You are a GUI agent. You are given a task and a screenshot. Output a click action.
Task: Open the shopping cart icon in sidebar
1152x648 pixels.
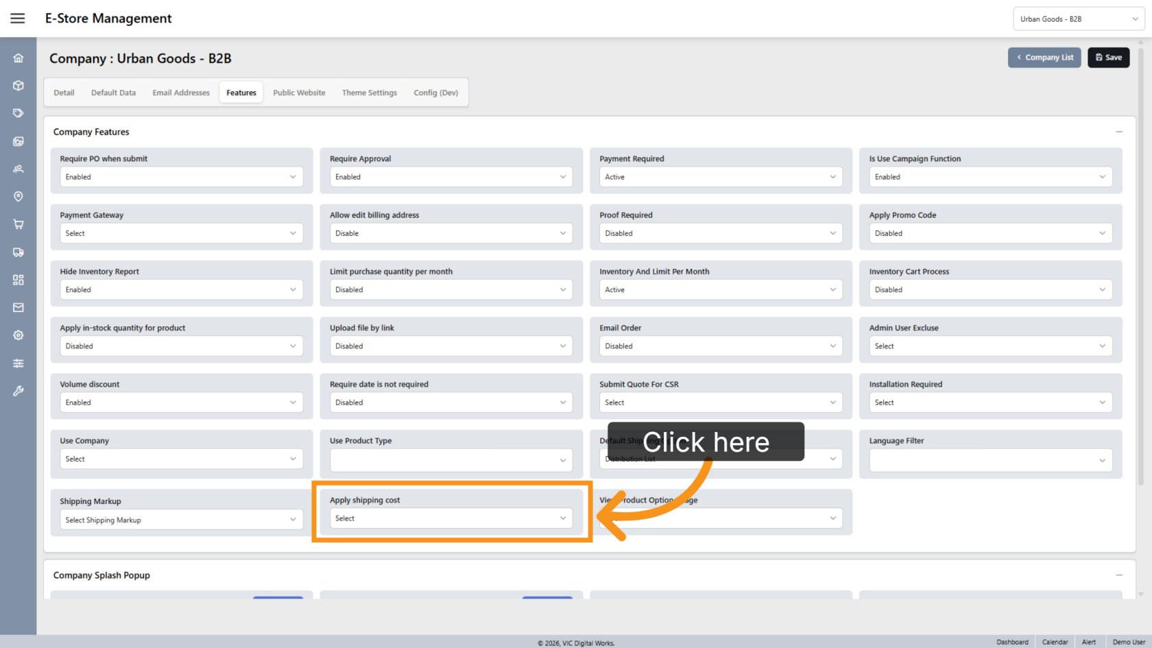click(x=19, y=224)
